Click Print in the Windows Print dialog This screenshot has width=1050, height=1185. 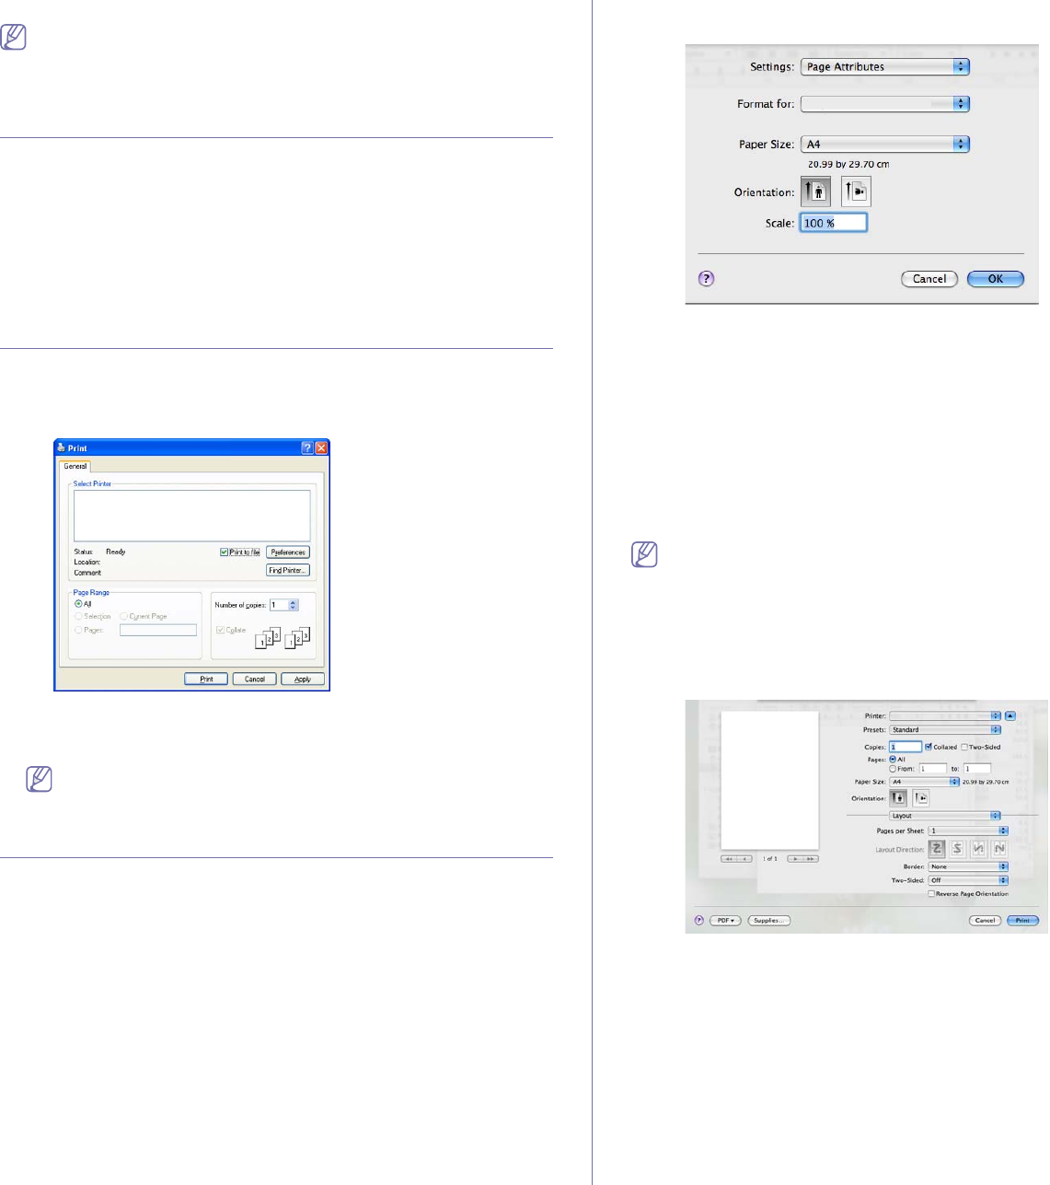[206, 679]
